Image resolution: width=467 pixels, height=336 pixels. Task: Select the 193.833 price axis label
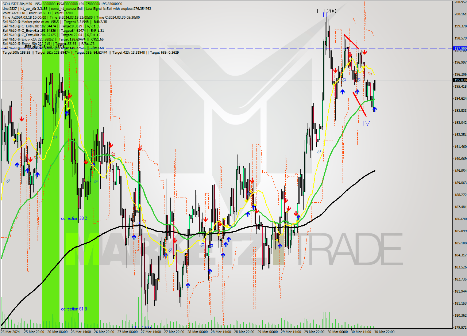click(x=460, y=110)
